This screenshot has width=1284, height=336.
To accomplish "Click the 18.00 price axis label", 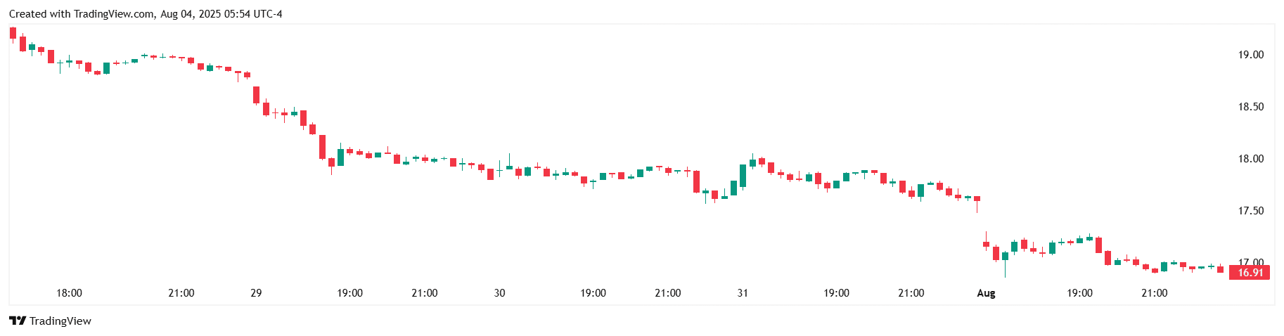I will click(x=1250, y=159).
